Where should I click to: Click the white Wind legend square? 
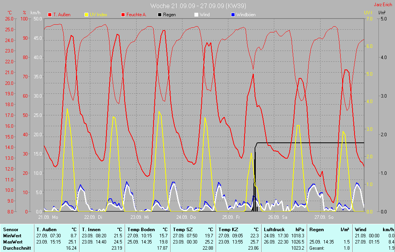tap(196, 15)
